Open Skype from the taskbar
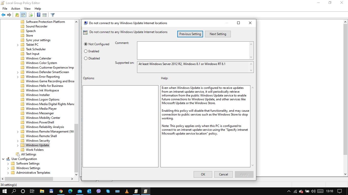348x195 pixels. tap(108, 191)
